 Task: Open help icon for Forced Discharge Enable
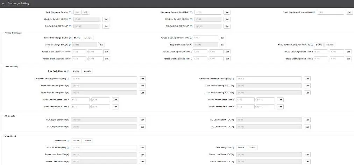(70, 38)
